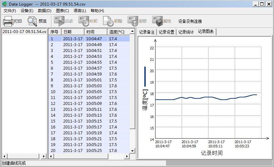
Task: Open the 帮助(H) menu
Action: tap(97, 11)
